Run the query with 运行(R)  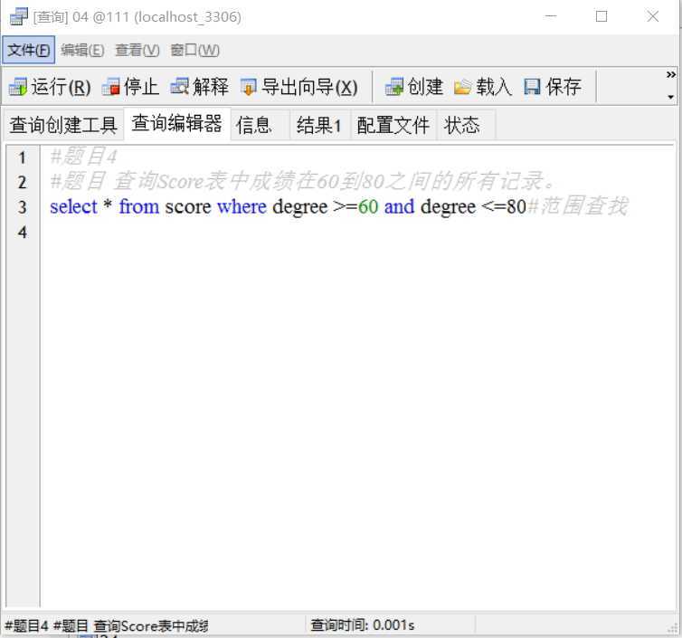[50, 87]
